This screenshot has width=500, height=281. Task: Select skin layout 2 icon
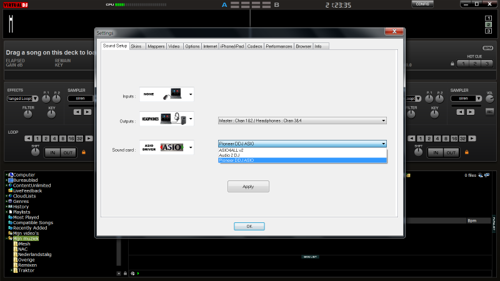(x=488, y=24)
